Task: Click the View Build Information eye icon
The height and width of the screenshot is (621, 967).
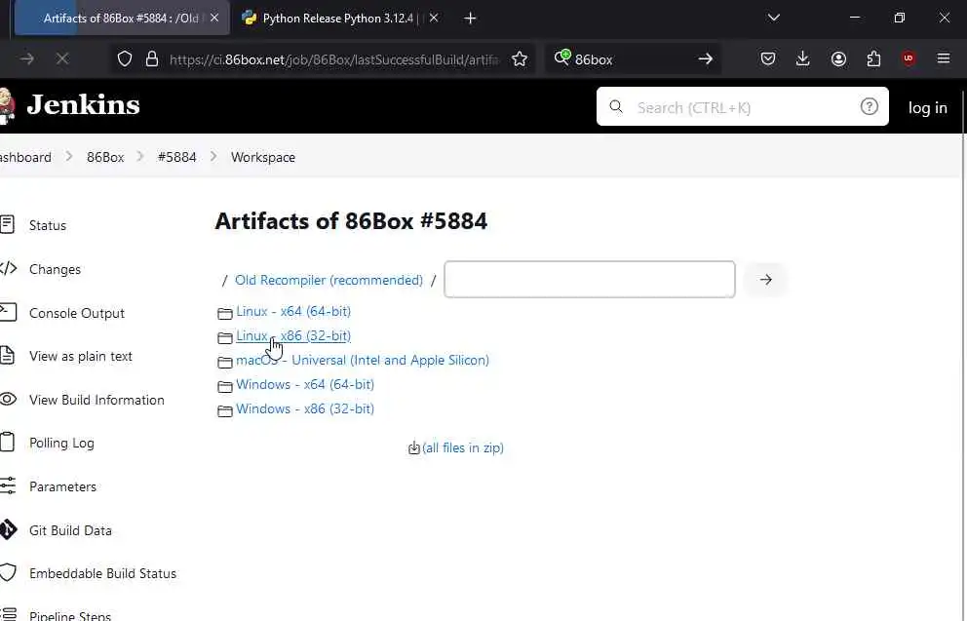Action: pyautogui.click(x=8, y=399)
